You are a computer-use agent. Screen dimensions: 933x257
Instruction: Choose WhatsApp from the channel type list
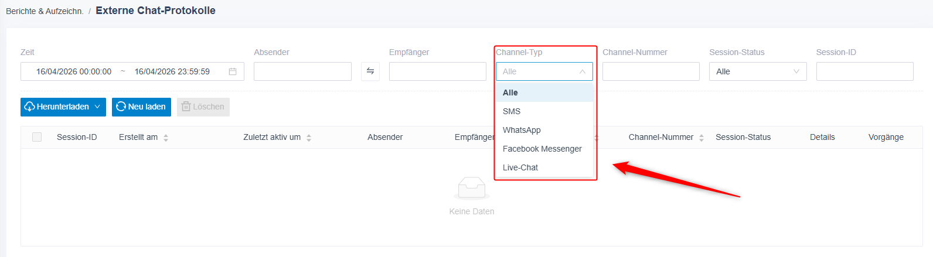[545, 130]
